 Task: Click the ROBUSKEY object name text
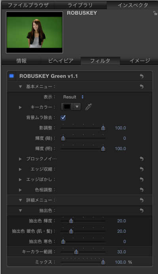tap(82, 13)
